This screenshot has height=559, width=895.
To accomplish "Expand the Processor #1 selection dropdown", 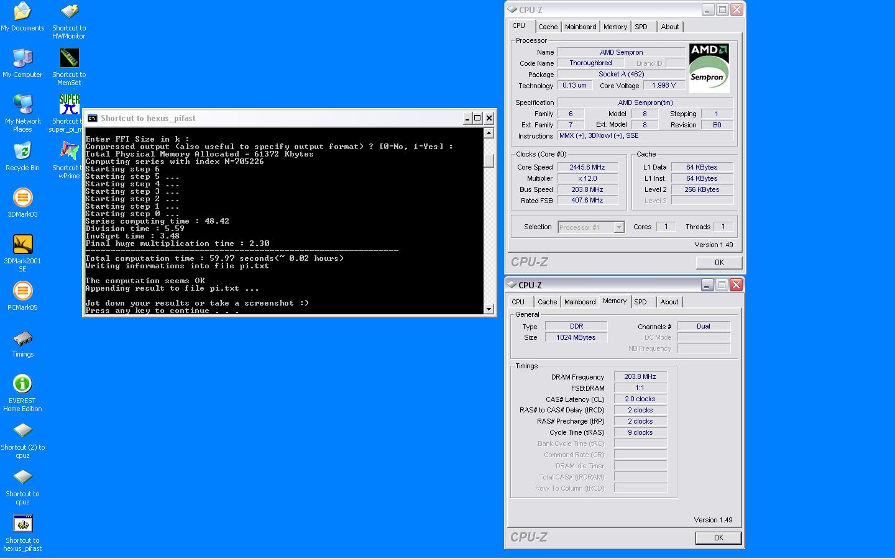I will coord(619,227).
